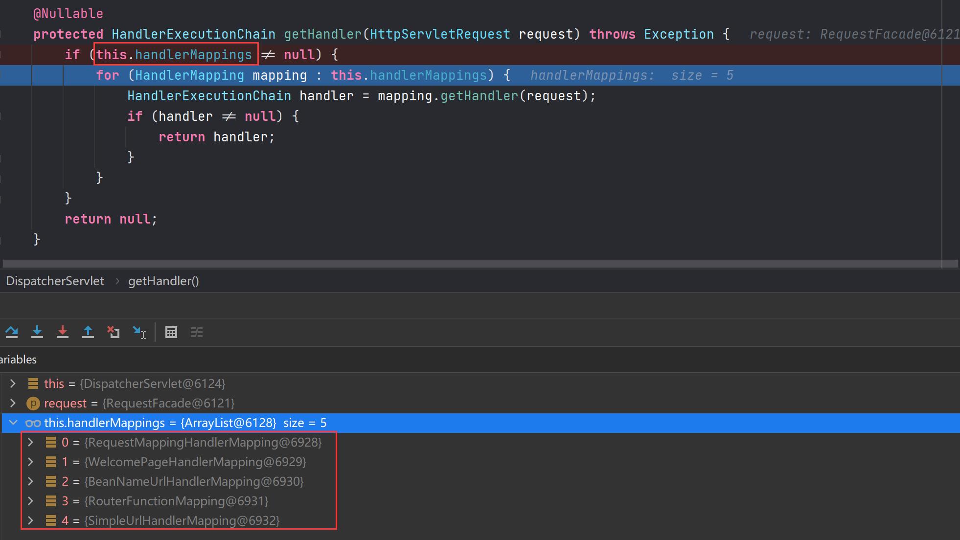Expand the 'this' DispatcherServlet variable
Viewport: 960px width, 540px height.
[x=13, y=383]
